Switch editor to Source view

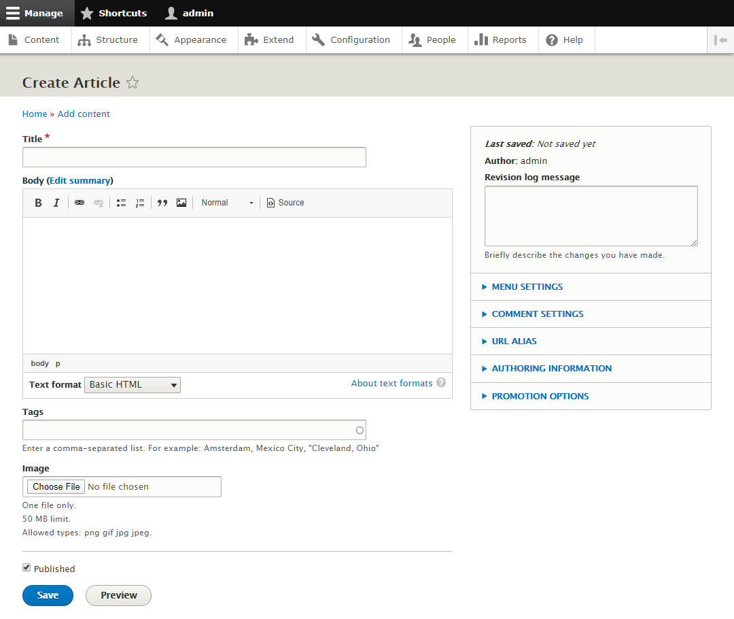[285, 203]
